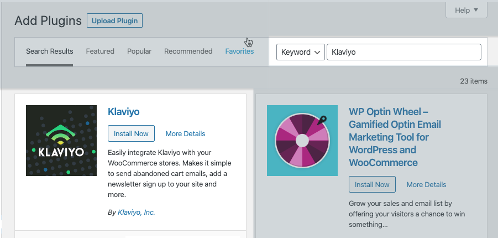This screenshot has height=238, width=498.
Task: Open the Help dropdown
Action: 466,10
